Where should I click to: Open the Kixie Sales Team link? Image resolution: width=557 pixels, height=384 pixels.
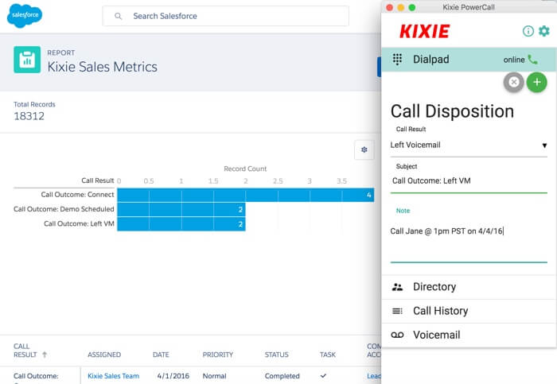click(113, 376)
